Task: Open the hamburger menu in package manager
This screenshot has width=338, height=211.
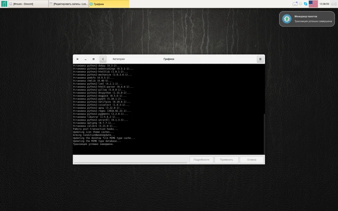Action: (260, 59)
